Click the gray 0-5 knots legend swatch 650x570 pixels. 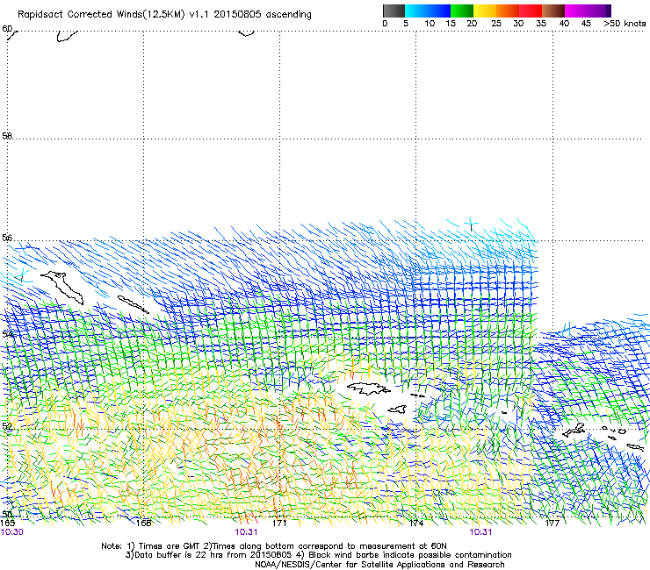tap(394, 11)
